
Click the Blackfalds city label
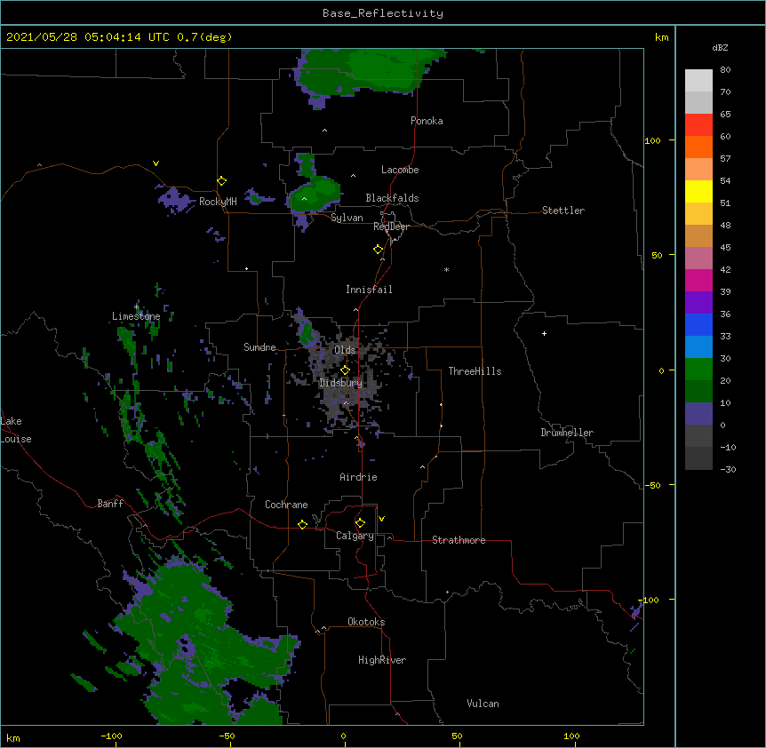392,198
